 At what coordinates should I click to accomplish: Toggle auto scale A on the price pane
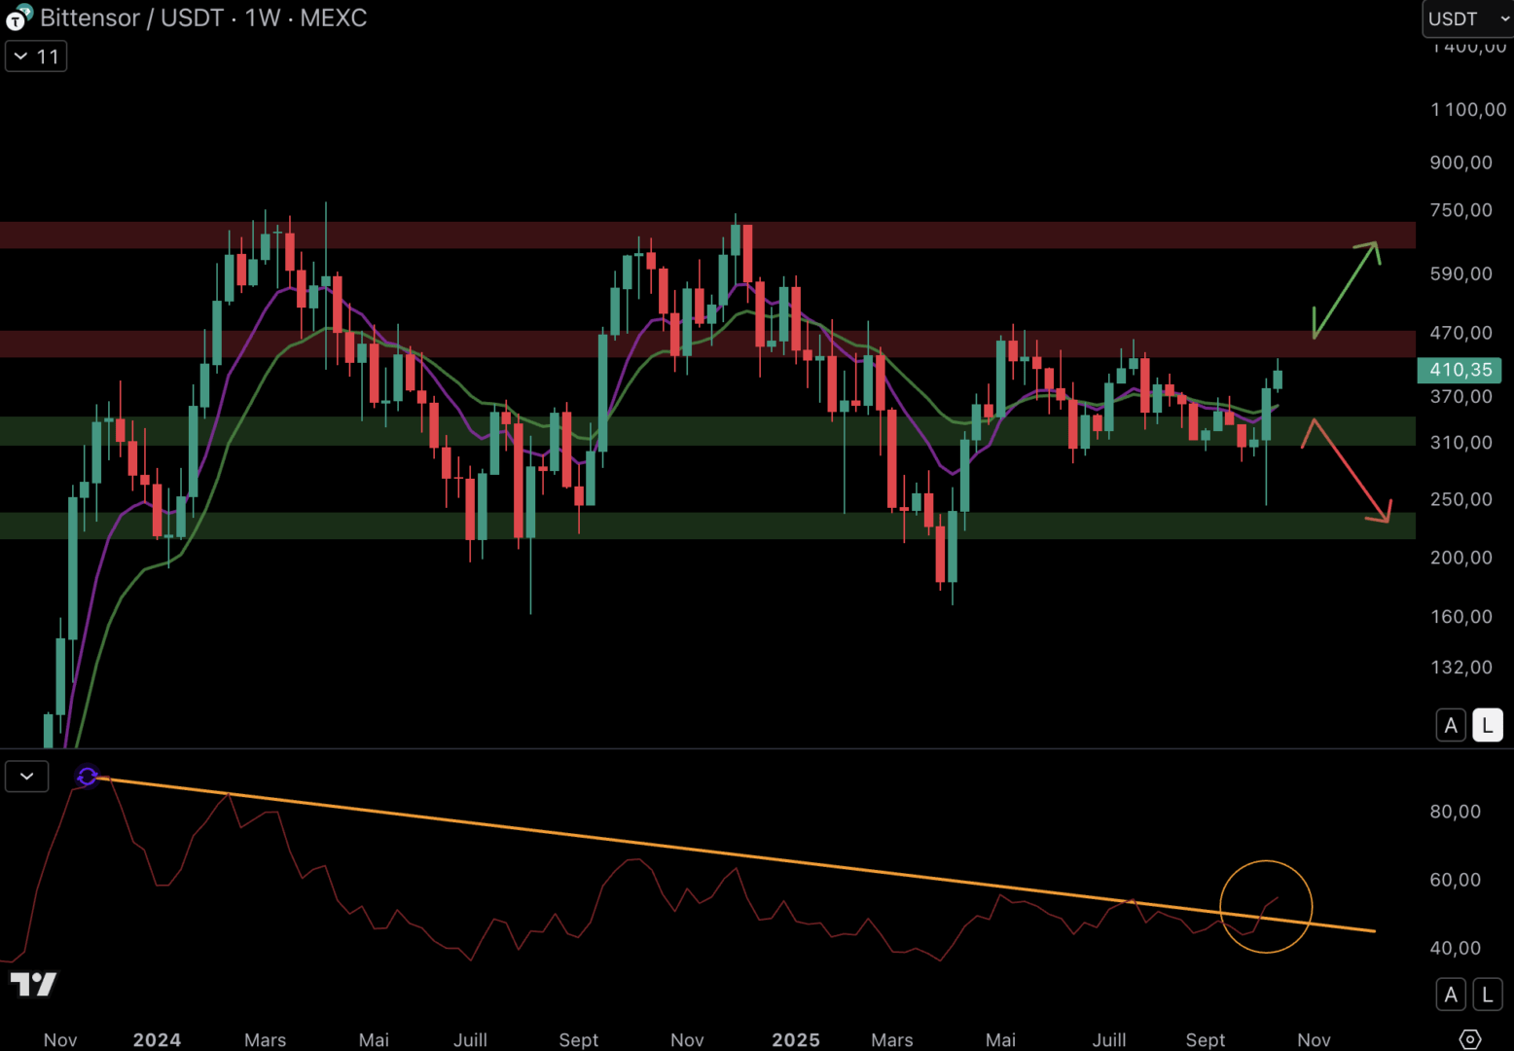click(1451, 725)
